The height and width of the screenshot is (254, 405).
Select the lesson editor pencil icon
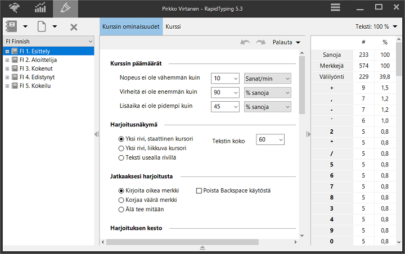pos(65,8)
